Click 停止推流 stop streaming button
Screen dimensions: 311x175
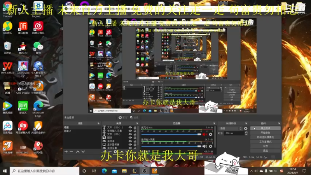point(266,128)
